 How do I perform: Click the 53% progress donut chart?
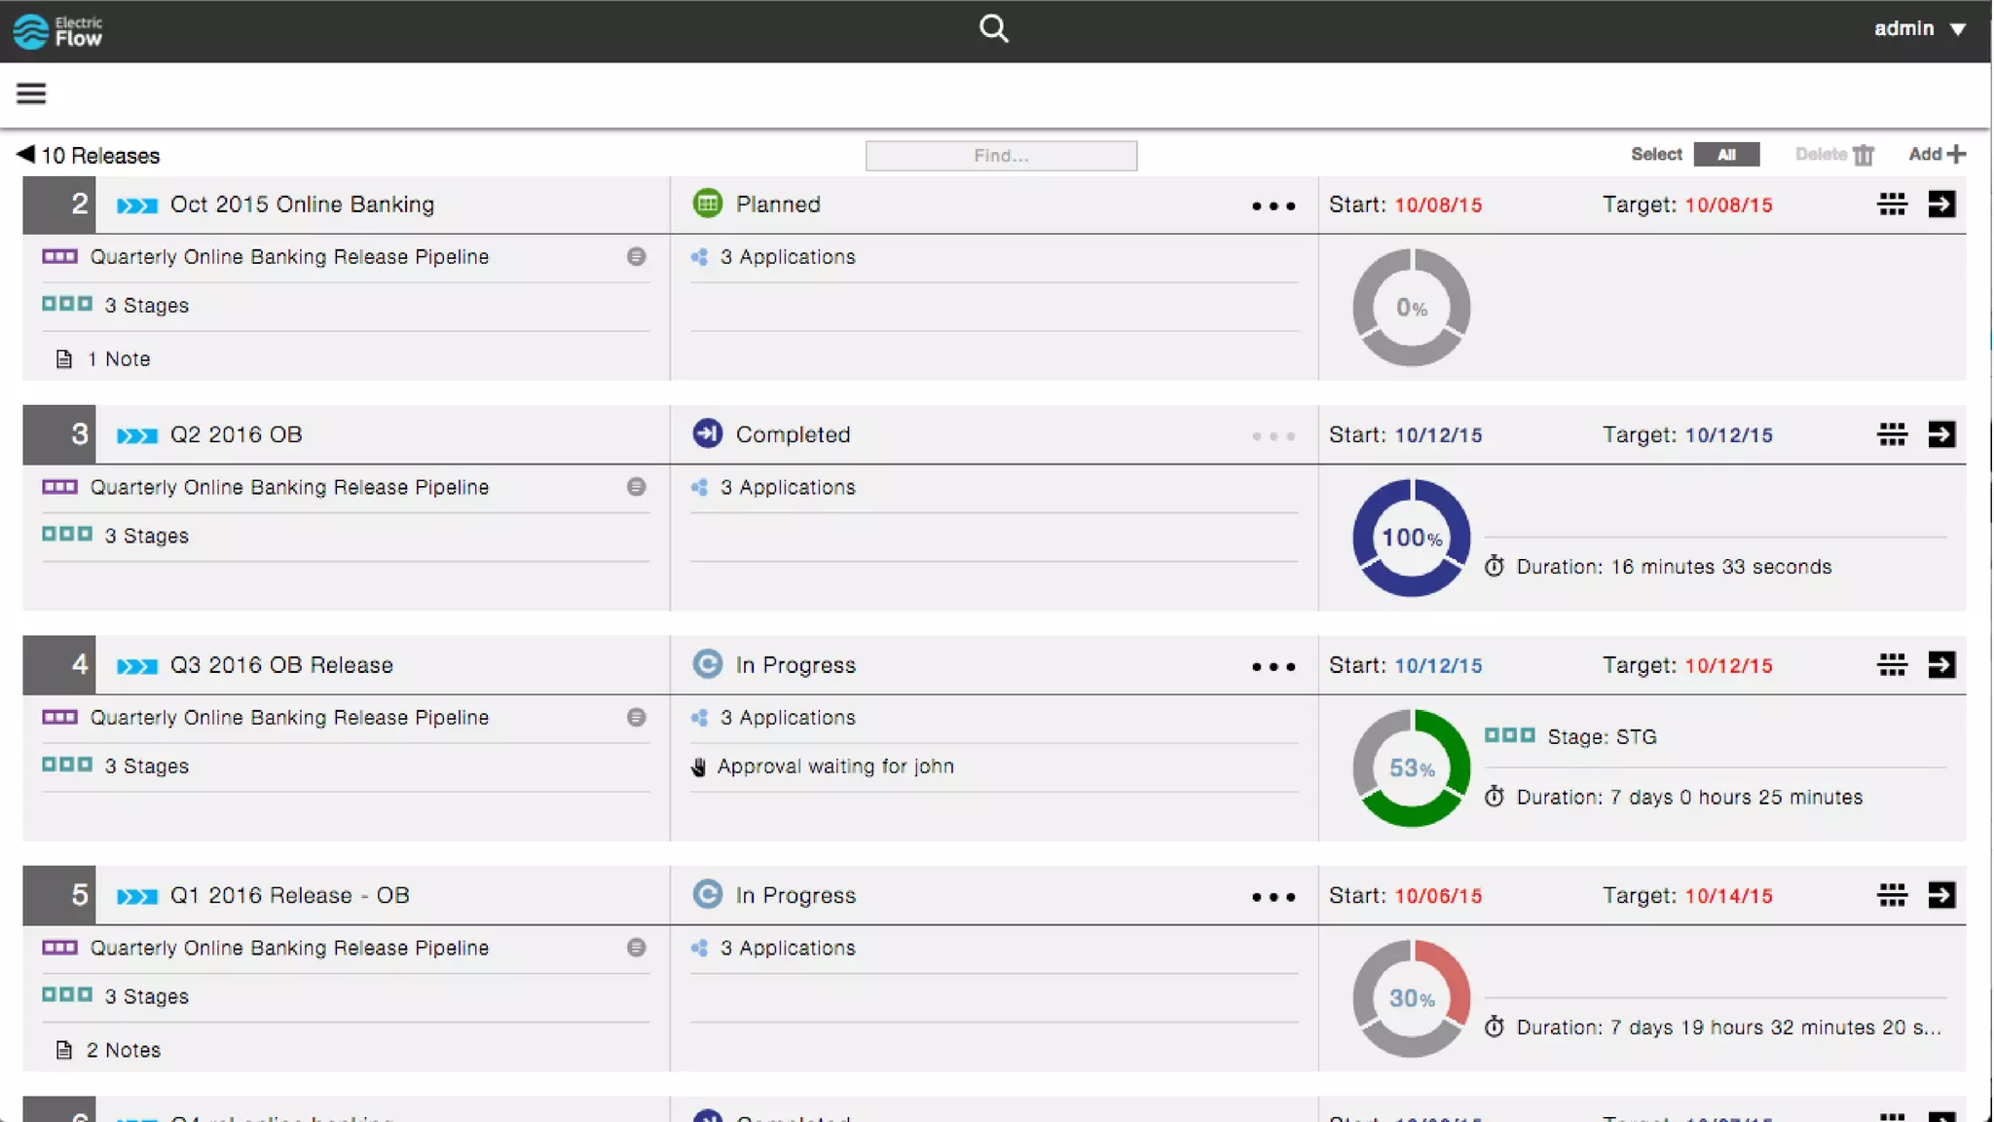[1411, 768]
